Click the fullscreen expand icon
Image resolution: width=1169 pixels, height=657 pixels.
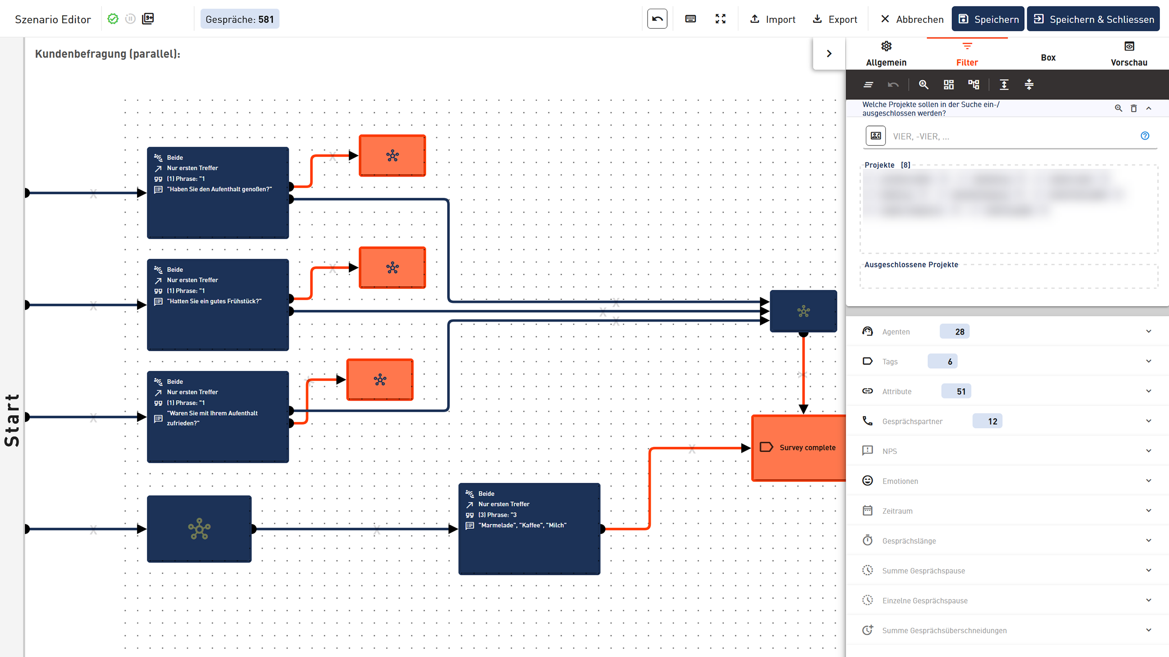coord(721,19)
